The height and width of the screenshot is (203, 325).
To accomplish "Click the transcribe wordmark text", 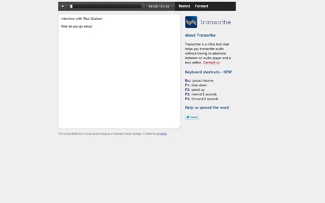I will click(215, 22).
